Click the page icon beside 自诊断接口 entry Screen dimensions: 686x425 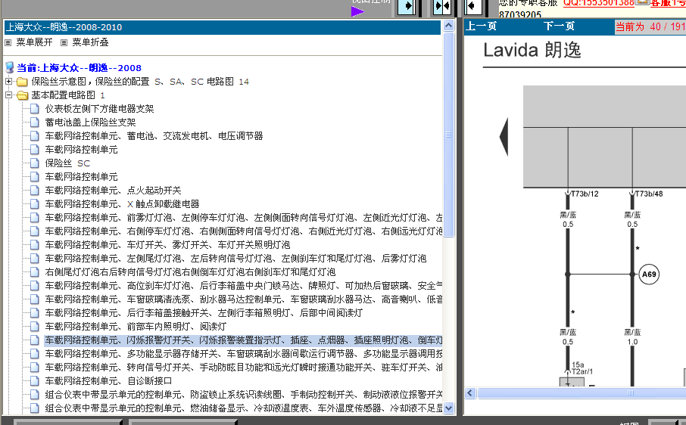35,381
